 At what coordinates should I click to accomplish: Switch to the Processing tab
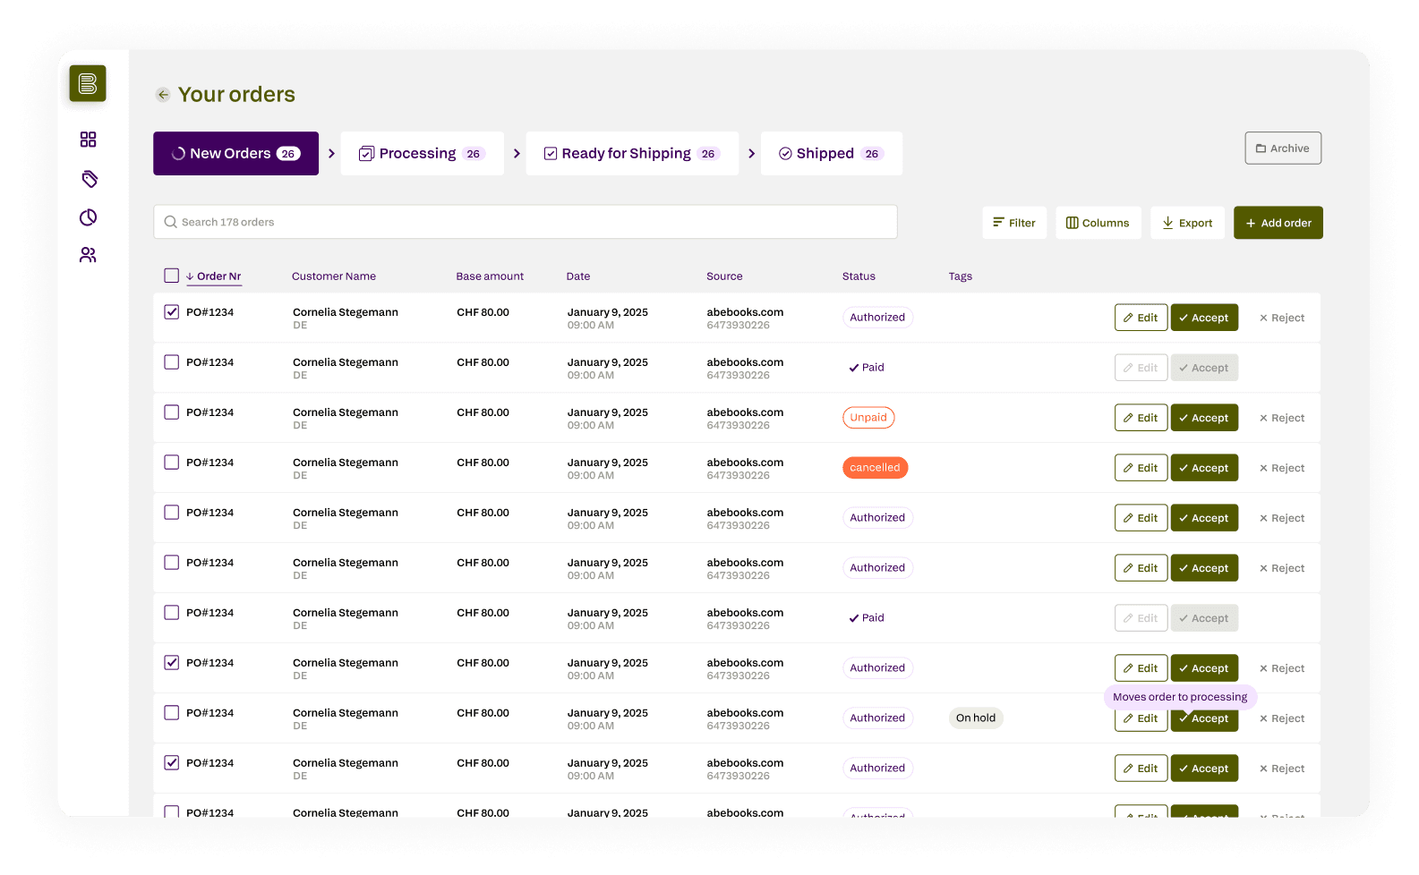pyautogui.click(x=422, y=154)
